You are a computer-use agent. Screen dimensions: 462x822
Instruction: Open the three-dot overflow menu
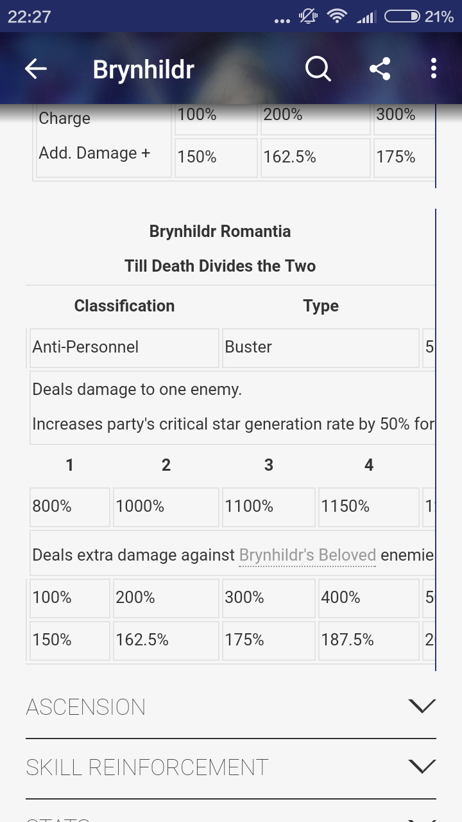[x=434, y=69]
